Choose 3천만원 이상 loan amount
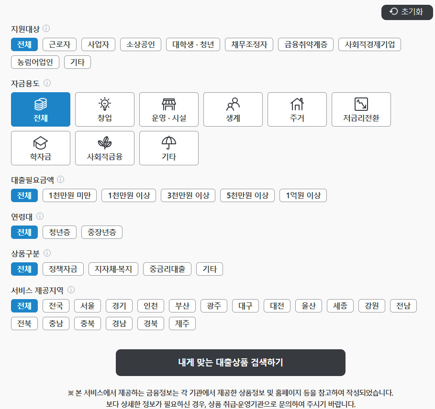Screen dimensions: 435x409 (188, 195)
